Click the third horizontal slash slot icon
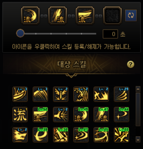 (x=85, y=16)
